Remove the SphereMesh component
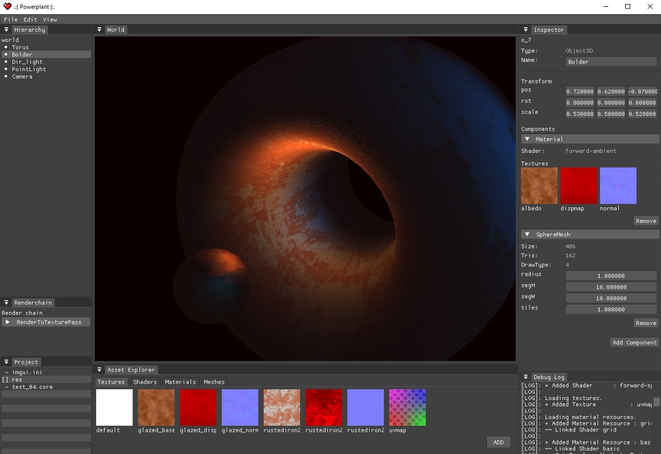Image resolution: width=661 pixels, height=454 pixels. pyautogui.click(x=646, y=323)
